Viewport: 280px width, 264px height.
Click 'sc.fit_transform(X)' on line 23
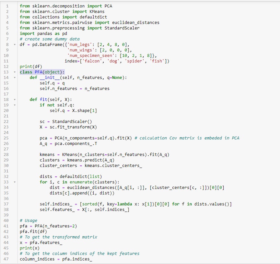tap(73, 127)
